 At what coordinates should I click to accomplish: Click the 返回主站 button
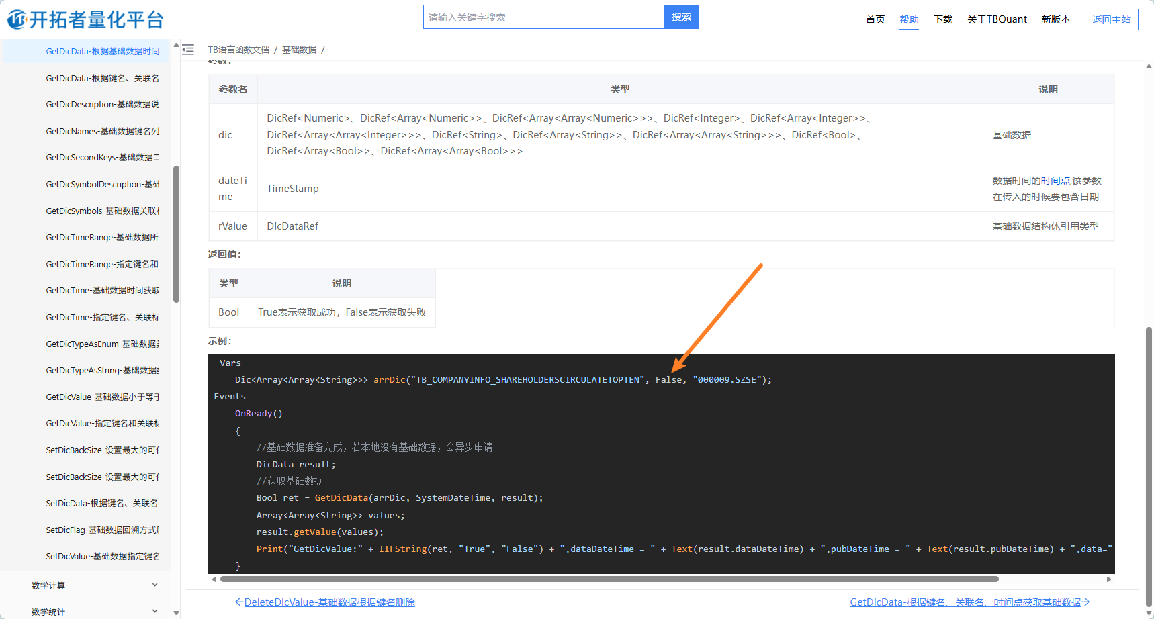(1111, 19)
